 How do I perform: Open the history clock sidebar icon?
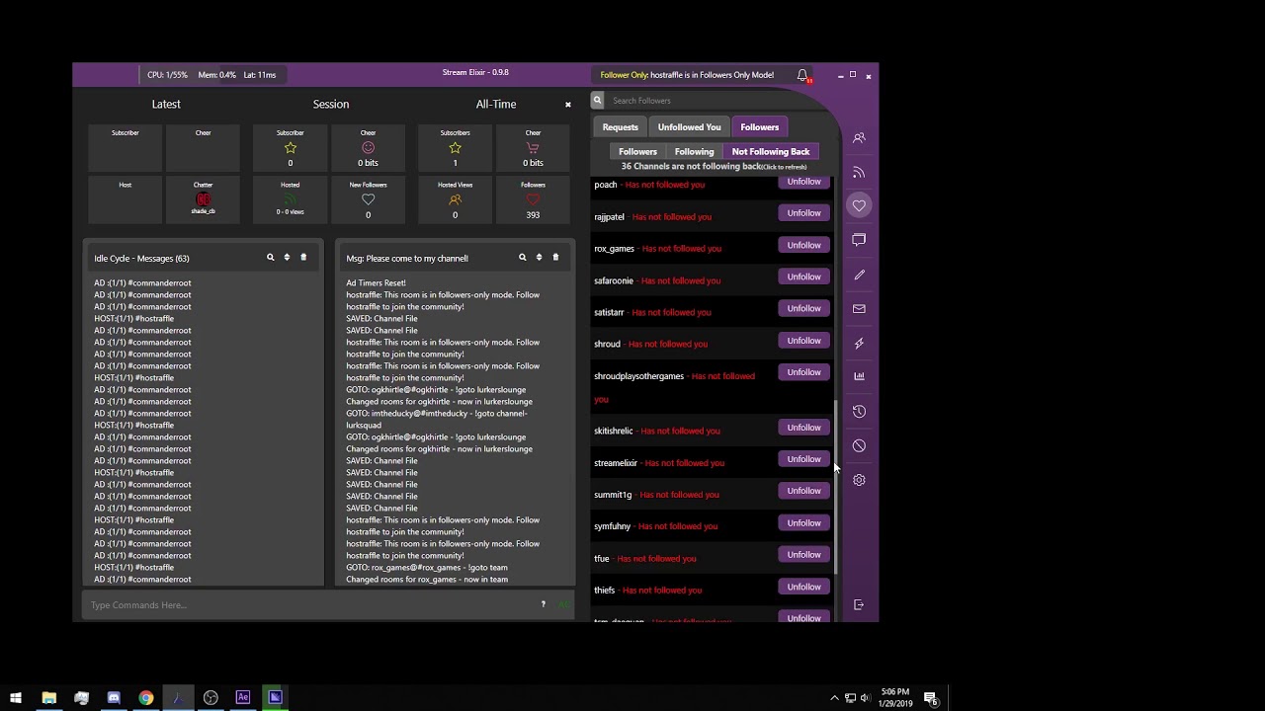(x=859, y=411)
